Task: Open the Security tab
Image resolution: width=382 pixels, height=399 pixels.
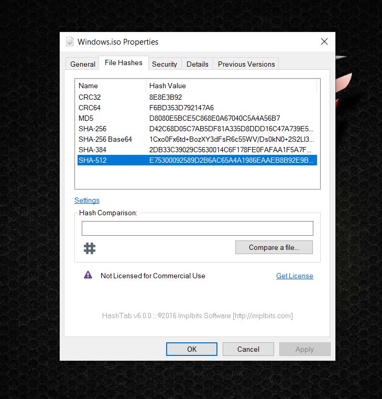Action: click(165, 64)
